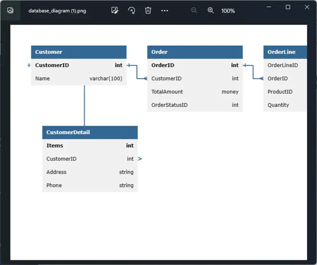
Task: Click the Order table header
Action: point(195,52)
